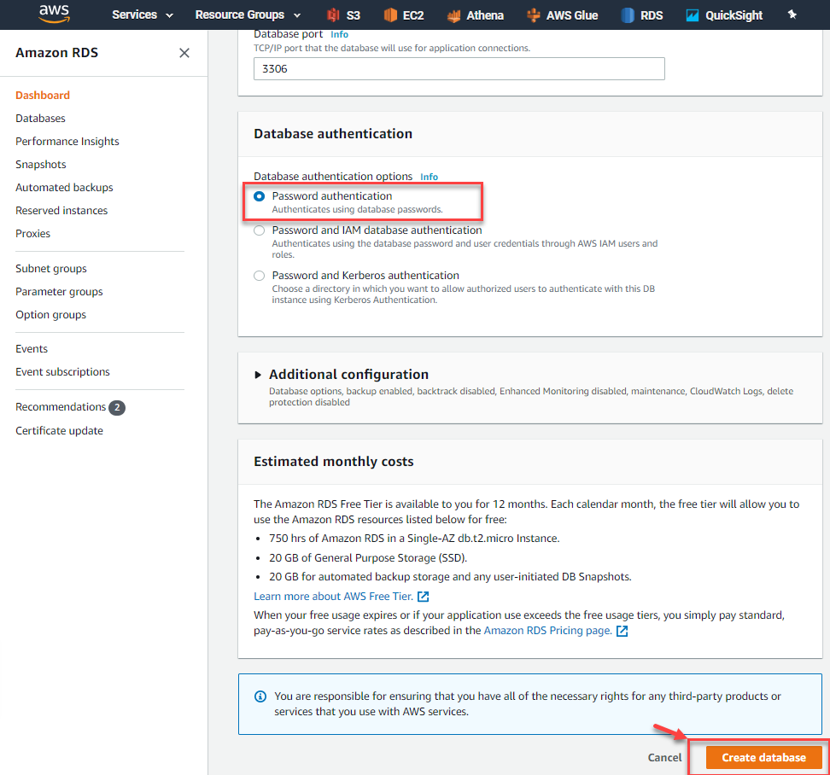830x775 pixels.
Task: Click the EC2 shortcut icon
Action: point(390,15)
